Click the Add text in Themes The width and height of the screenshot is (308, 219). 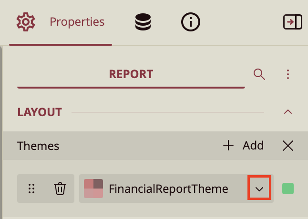pos(253,146)
